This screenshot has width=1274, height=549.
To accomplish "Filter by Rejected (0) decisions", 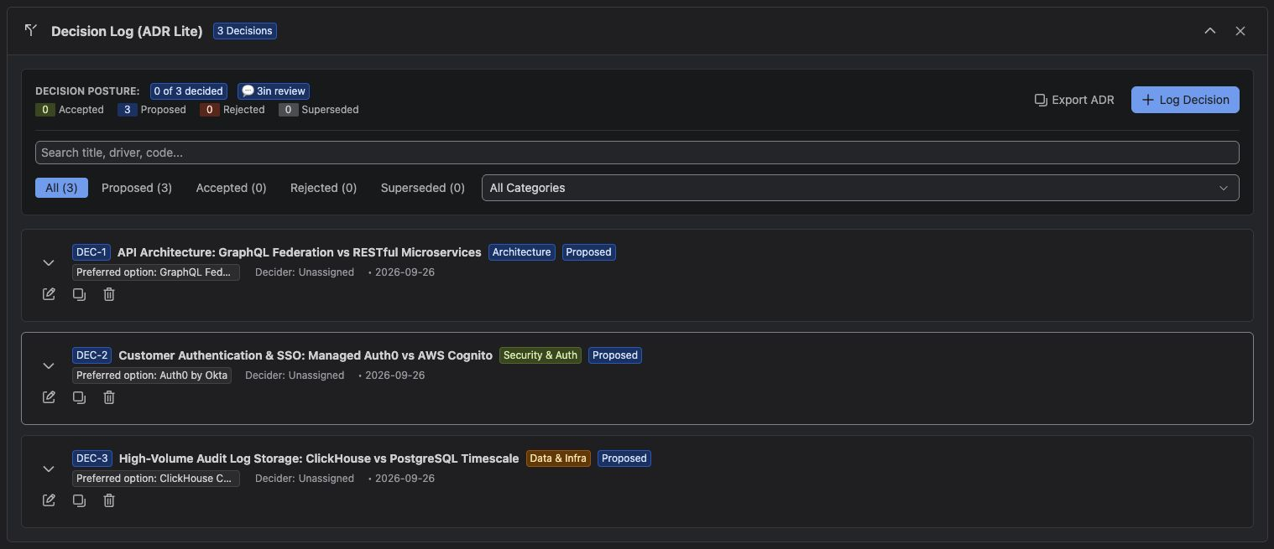I will click(323, 188).
